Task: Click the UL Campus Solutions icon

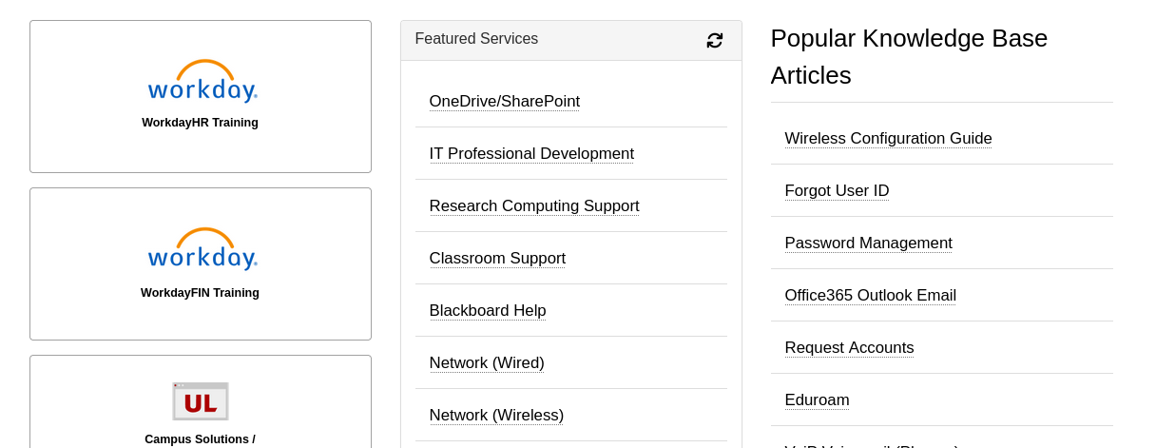Action: point(201,401)
